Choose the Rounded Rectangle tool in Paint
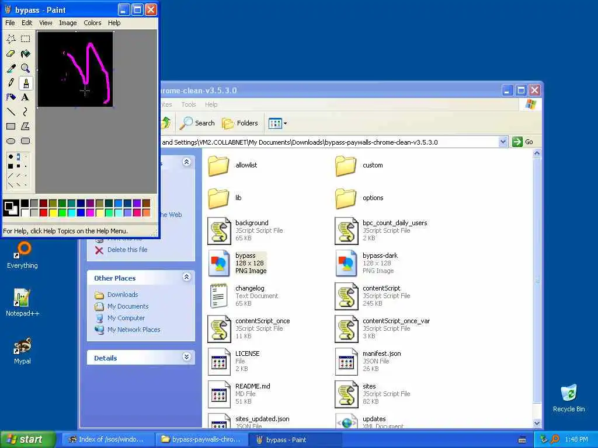 [26, 141]
